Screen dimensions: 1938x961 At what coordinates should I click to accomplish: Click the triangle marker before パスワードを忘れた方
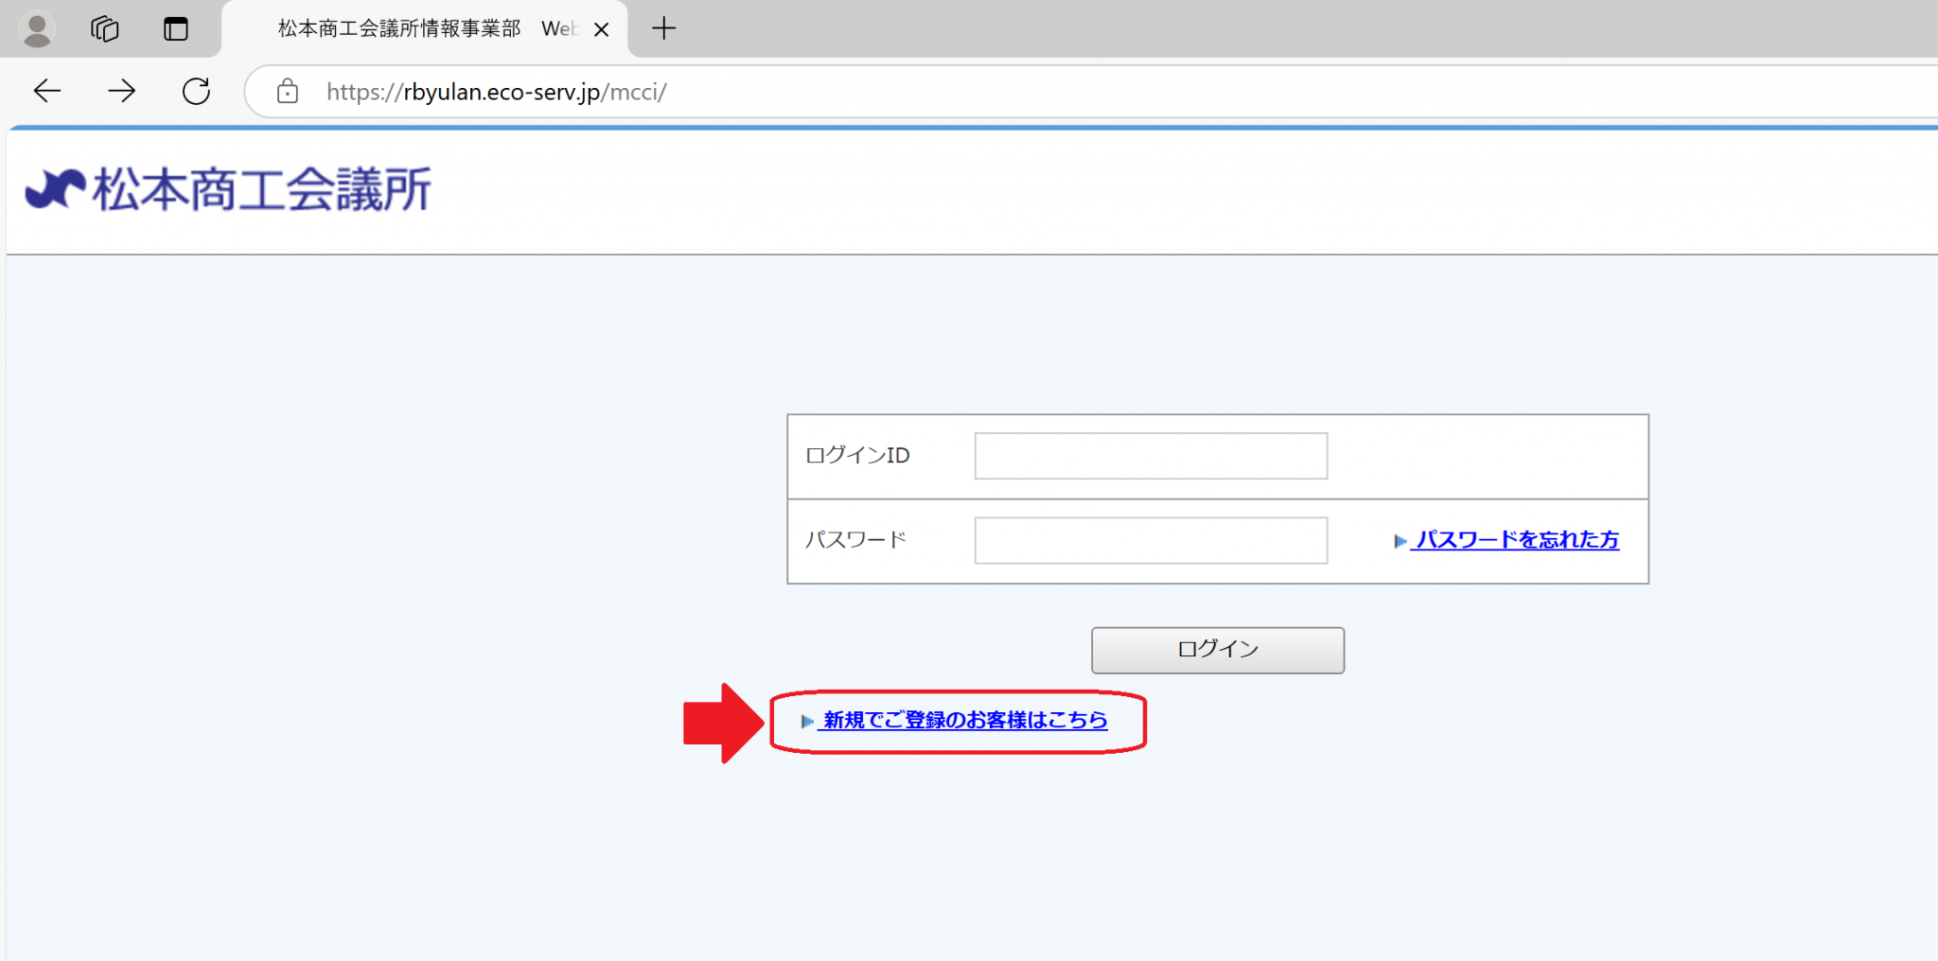tap(1401, 541)
